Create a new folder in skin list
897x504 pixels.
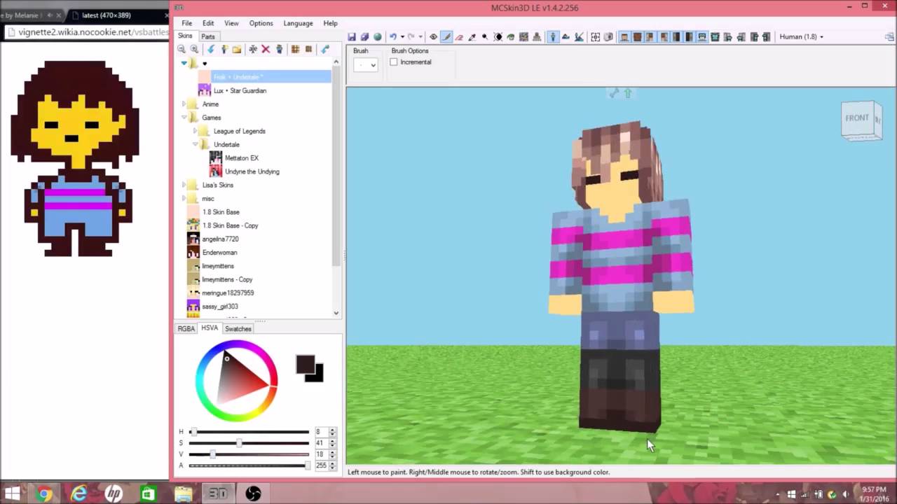pyautogui.click(x=237, y=49)
